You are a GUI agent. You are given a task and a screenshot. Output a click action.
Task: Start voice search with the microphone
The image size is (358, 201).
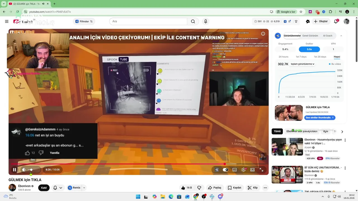click(x=206, y=21)
